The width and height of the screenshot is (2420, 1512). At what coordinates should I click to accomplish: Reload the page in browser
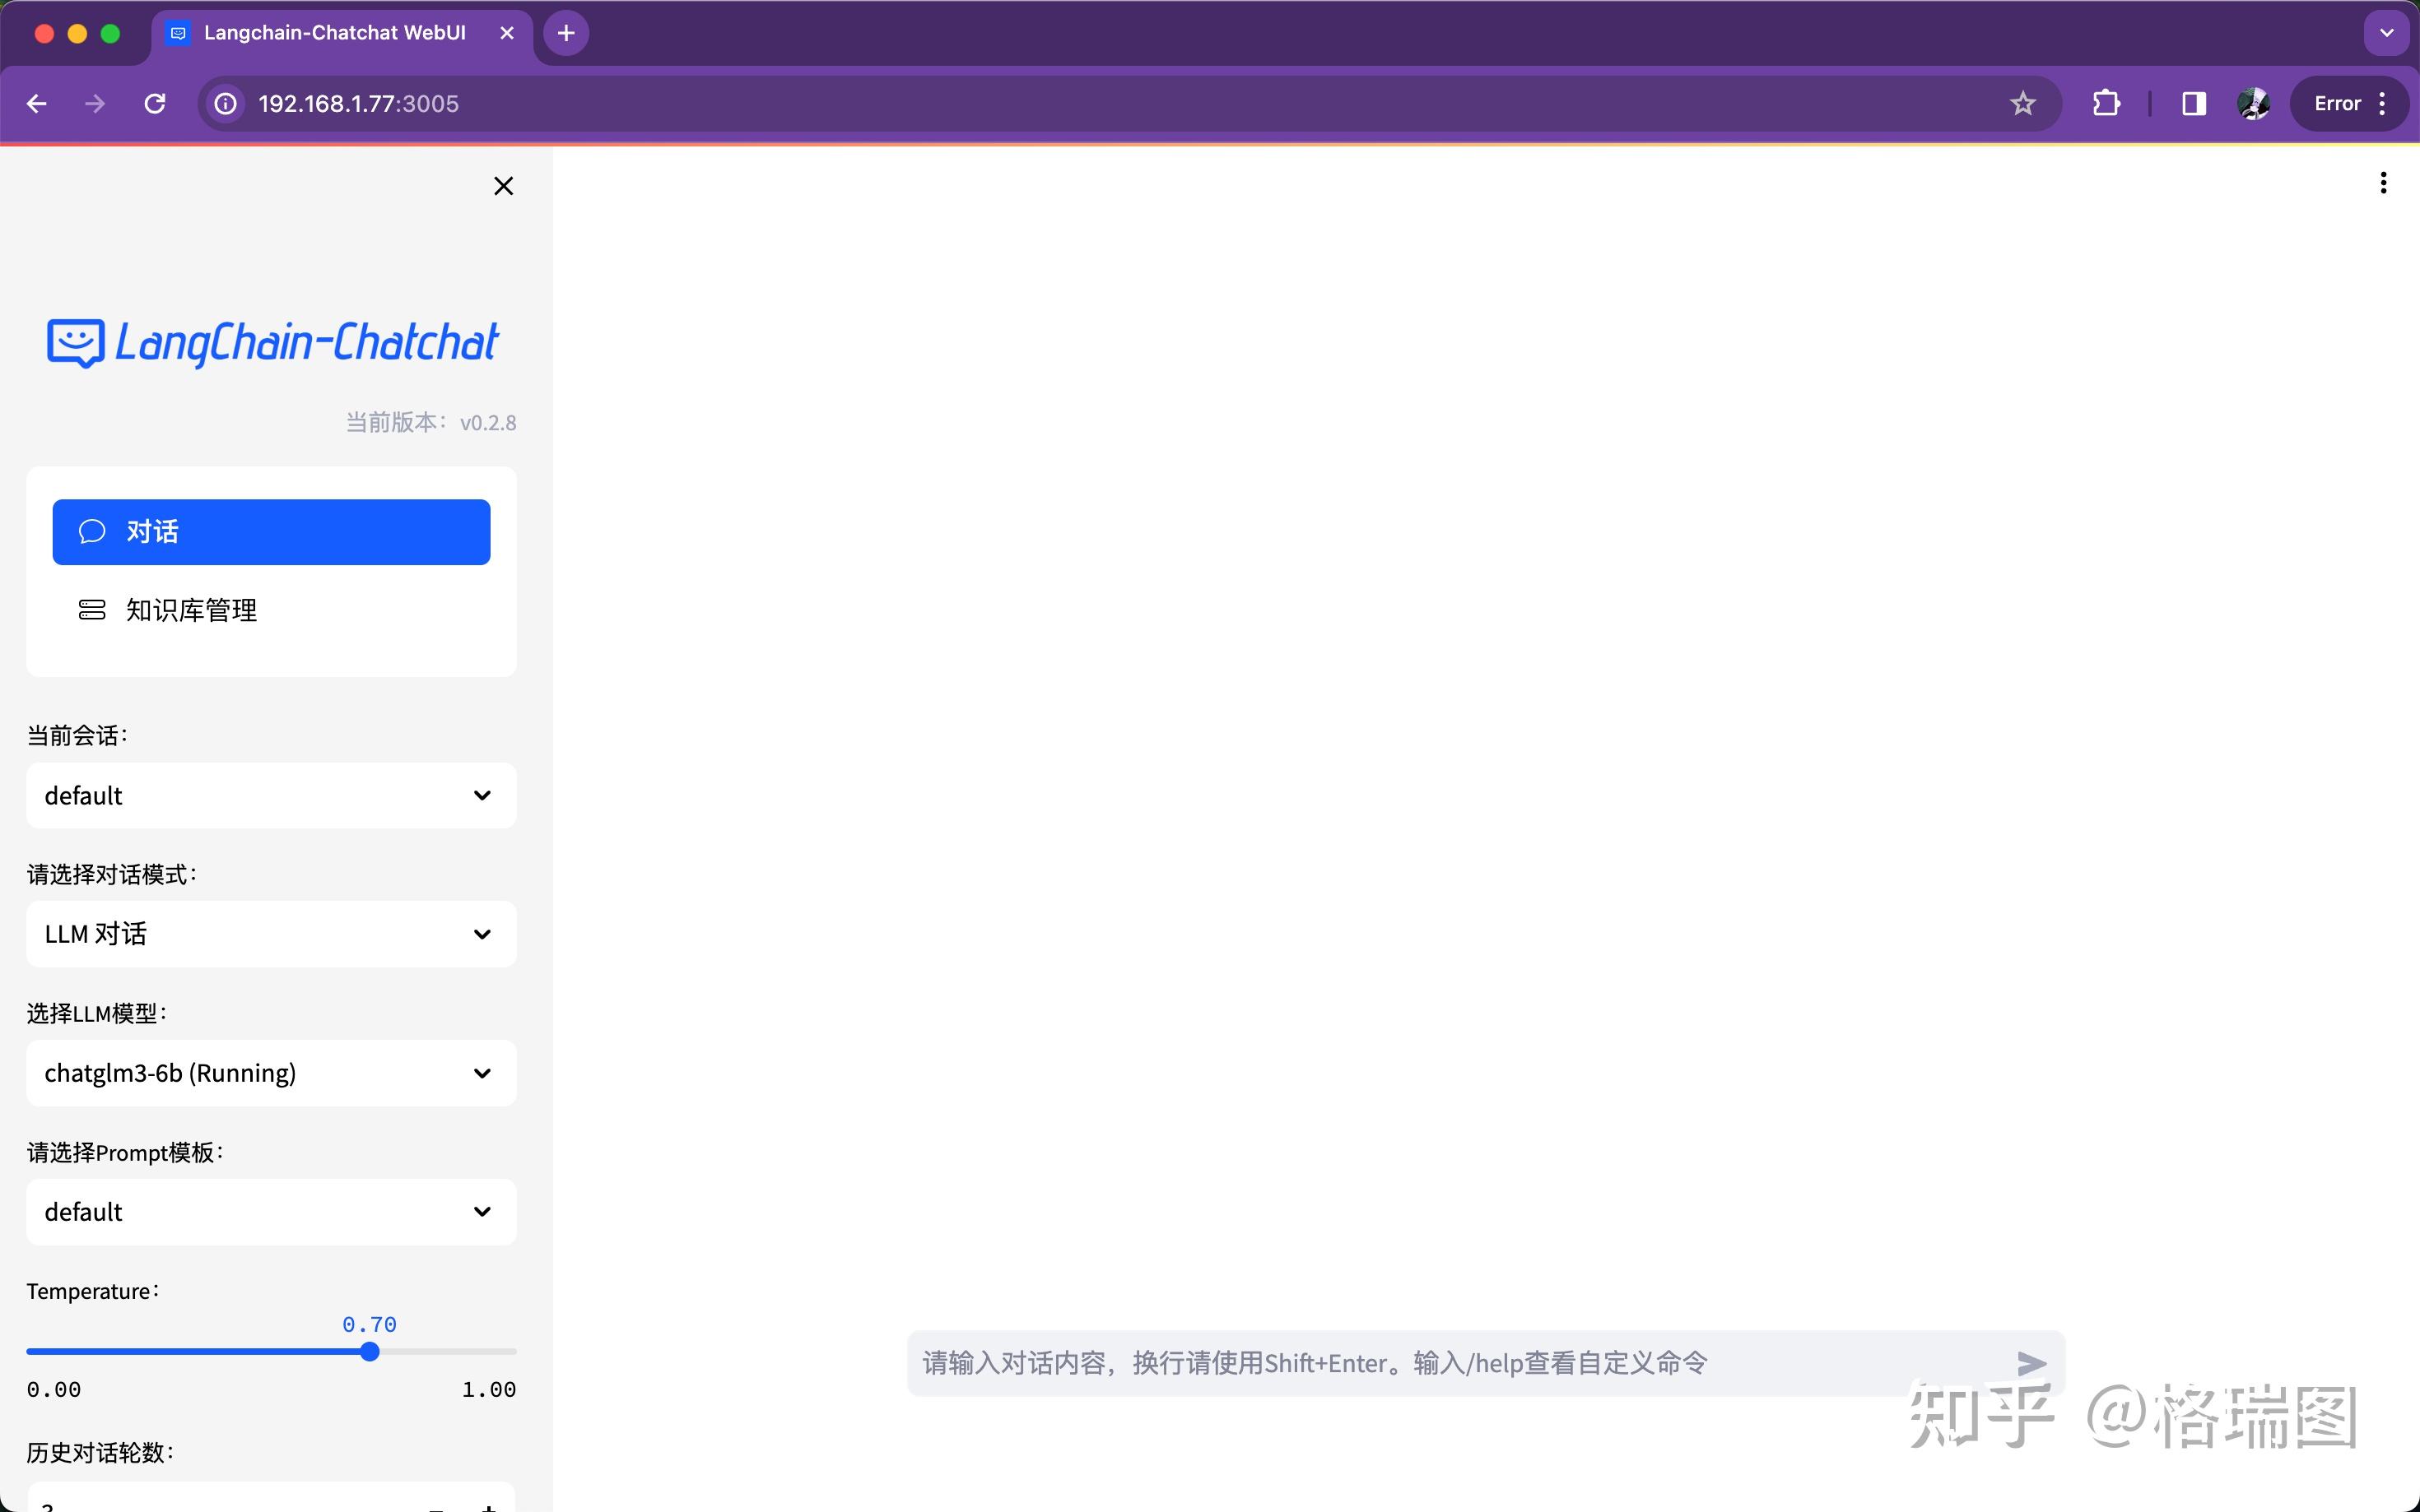coord(155,104)
